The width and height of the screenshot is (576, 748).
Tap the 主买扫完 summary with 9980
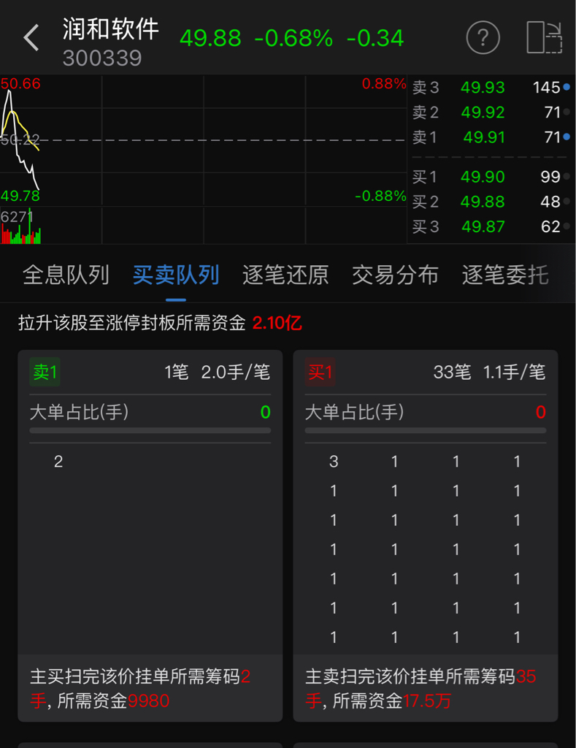tap(150, 688)
